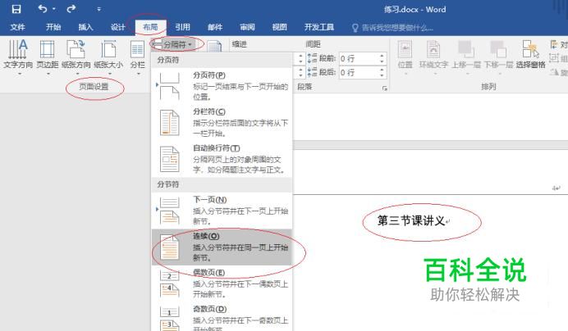Screen dimensions: 568x331
Task: Decrease 段后 spacing with down arrow
Action: 382,75
